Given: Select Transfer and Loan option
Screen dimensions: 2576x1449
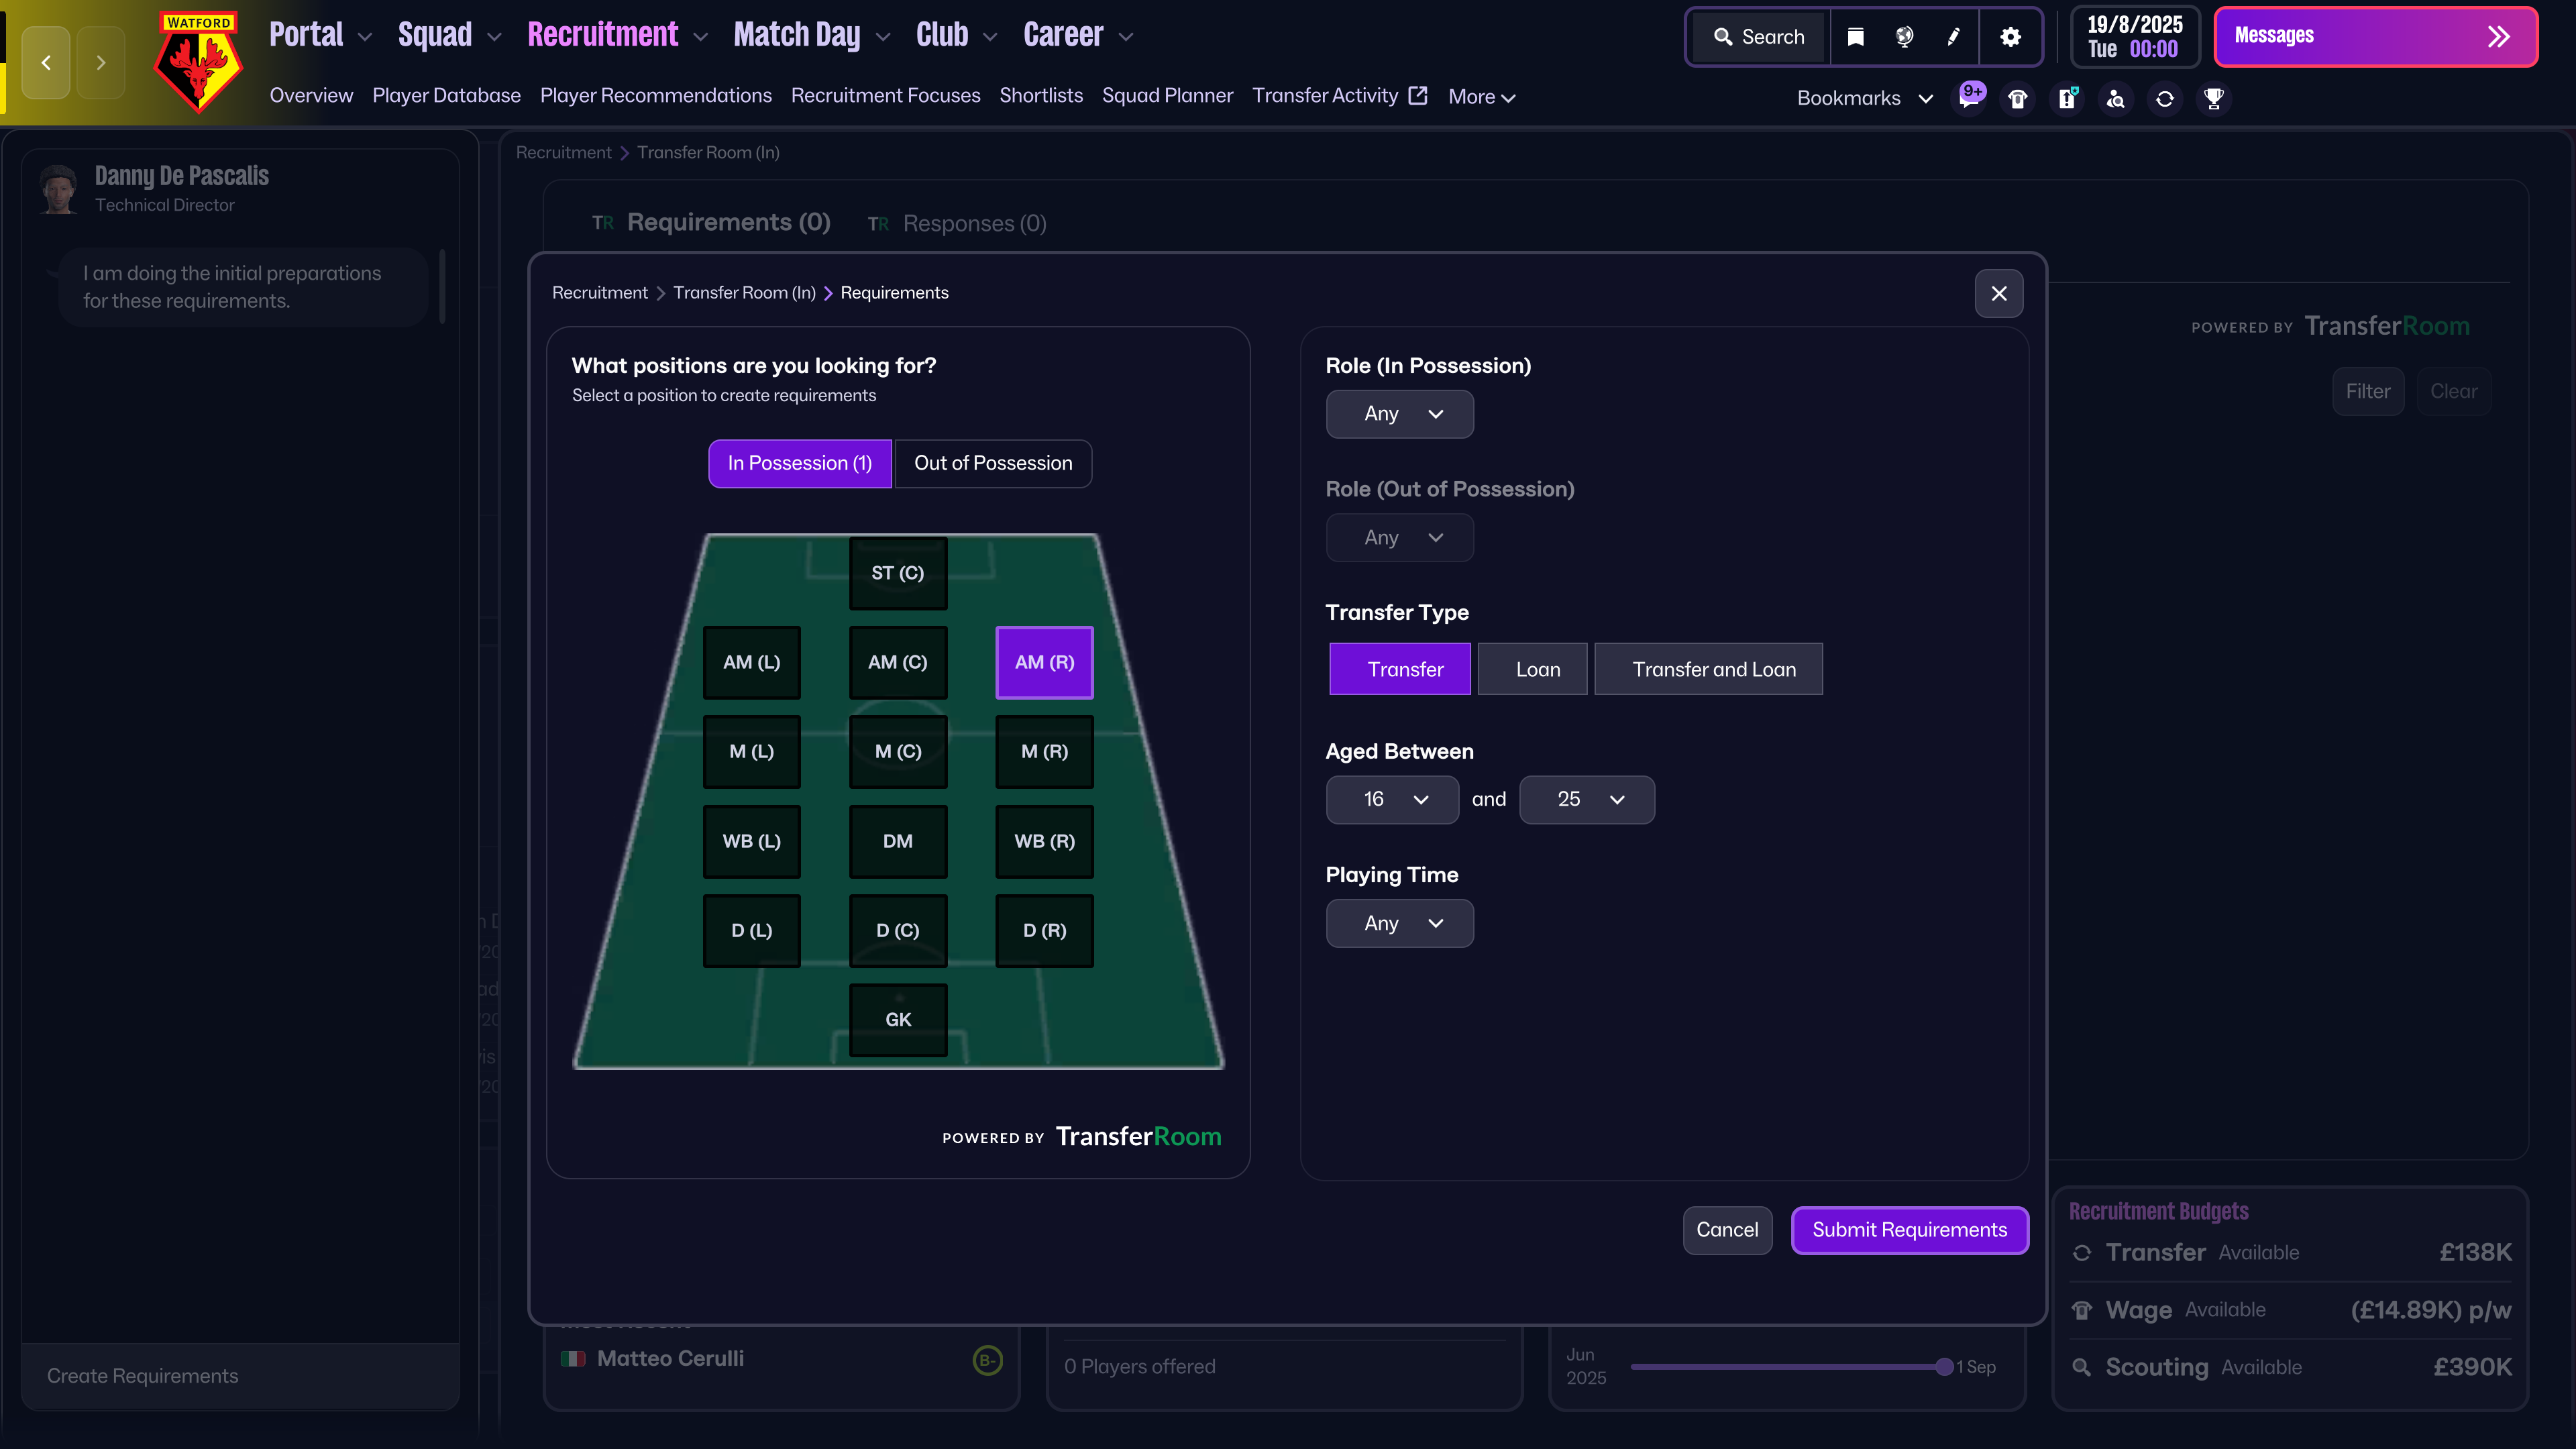Looking at the screenshot, I should coord(1708,669).
